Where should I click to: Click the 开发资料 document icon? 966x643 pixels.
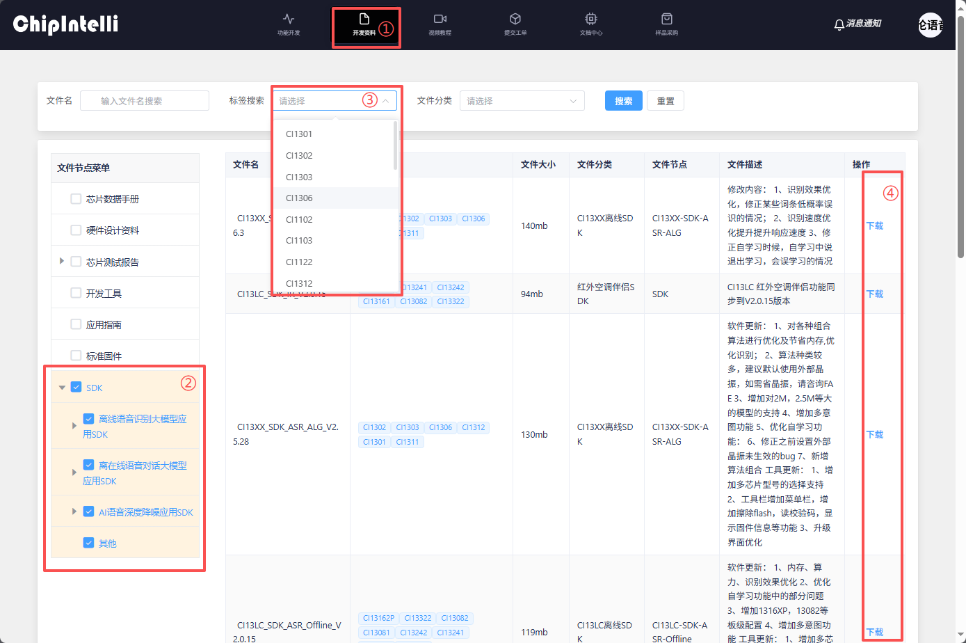pos(364,19)
